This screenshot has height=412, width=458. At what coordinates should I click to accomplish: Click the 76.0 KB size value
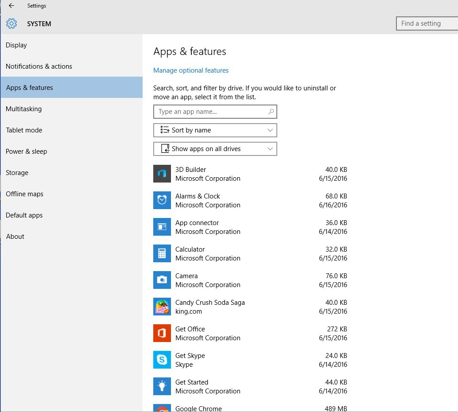click(336, 276)
